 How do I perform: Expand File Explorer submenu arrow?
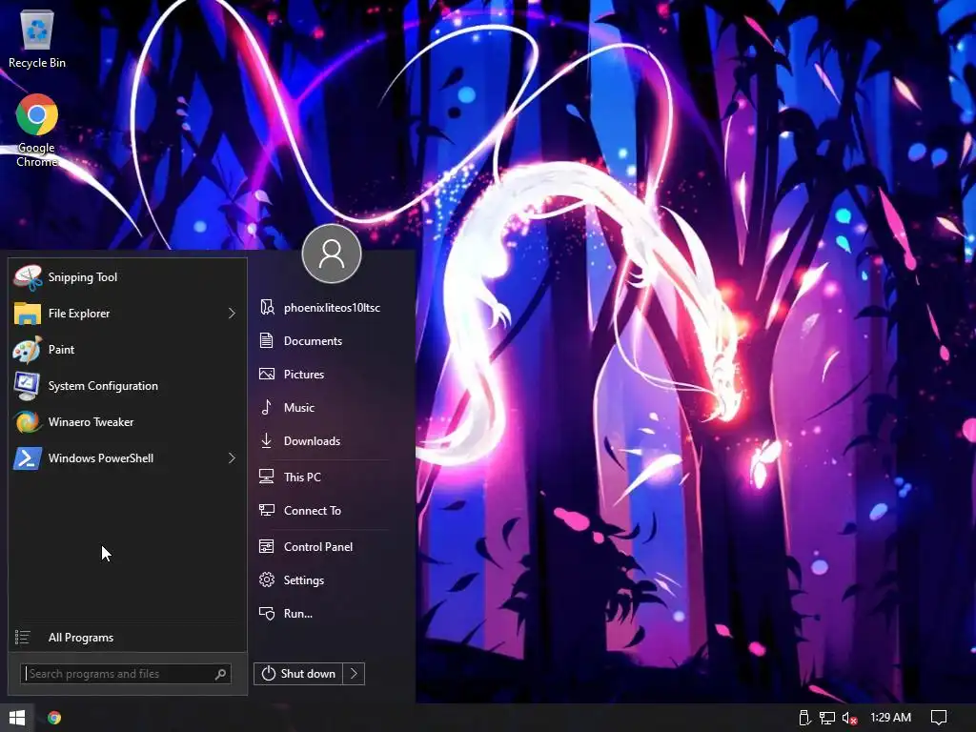(232, 313)
